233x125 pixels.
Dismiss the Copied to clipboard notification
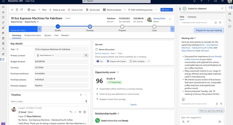222,8
